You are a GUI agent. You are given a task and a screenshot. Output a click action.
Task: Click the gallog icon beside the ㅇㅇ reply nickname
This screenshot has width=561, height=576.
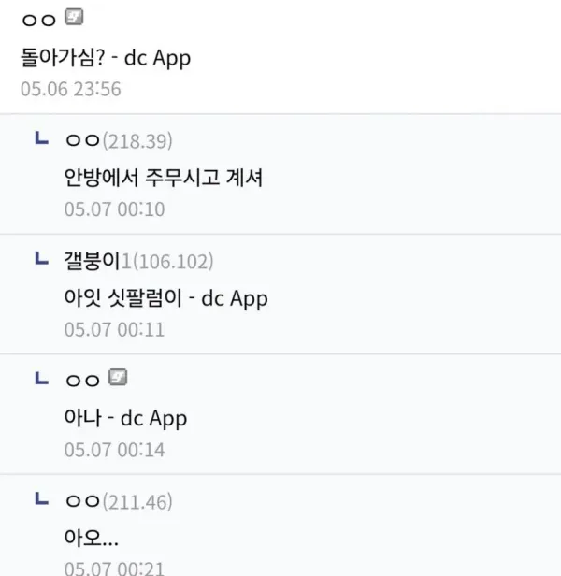click(118, 379)
